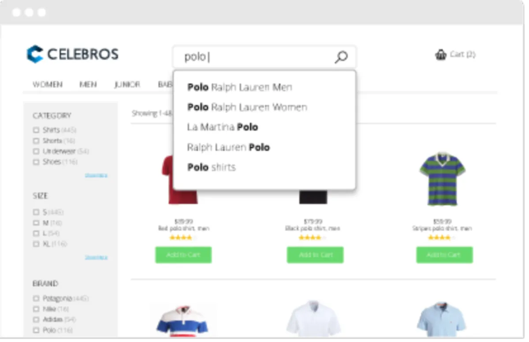Viewport: 529px width, 342px height.
Task: Open the MEN navigation menu
Action: [88, 85]
